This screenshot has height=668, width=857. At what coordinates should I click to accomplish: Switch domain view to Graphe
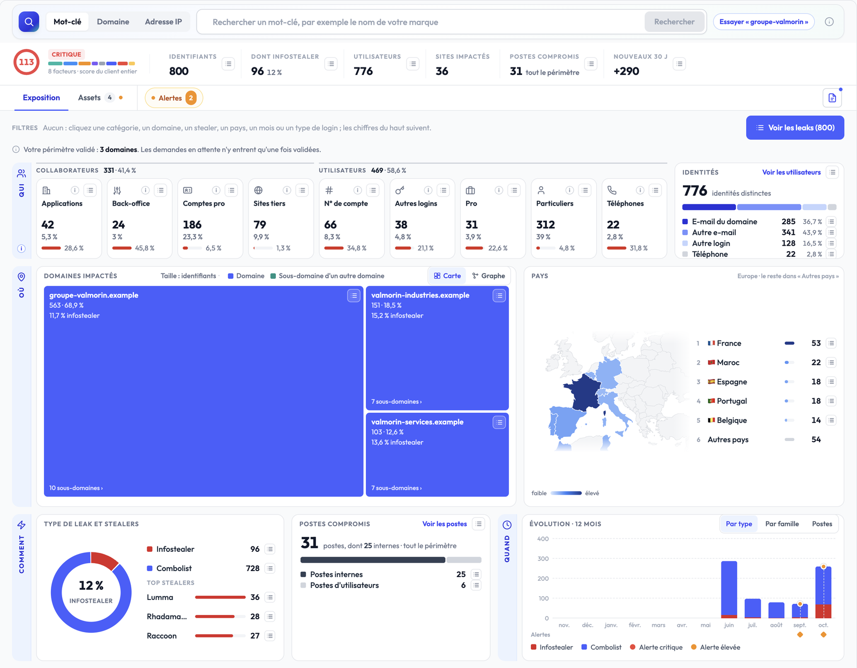pos(488,276)
